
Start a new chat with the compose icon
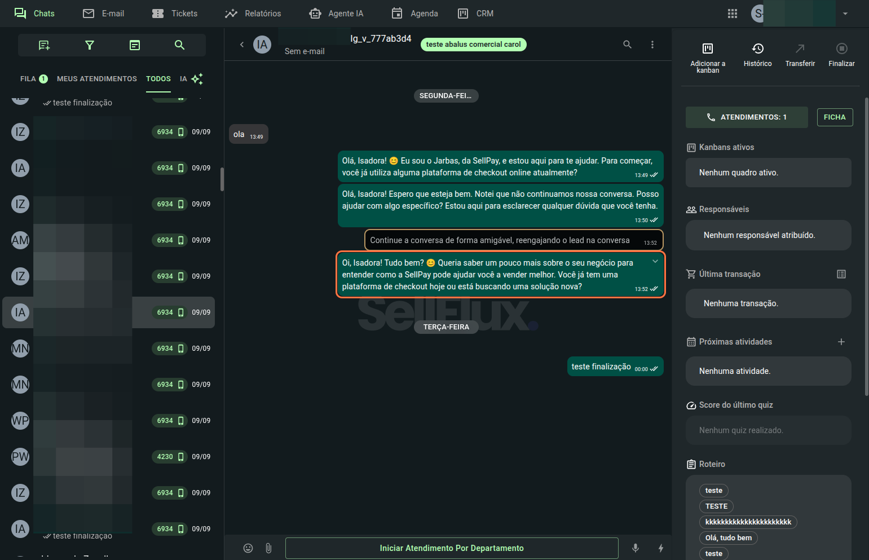click(44, 45)
